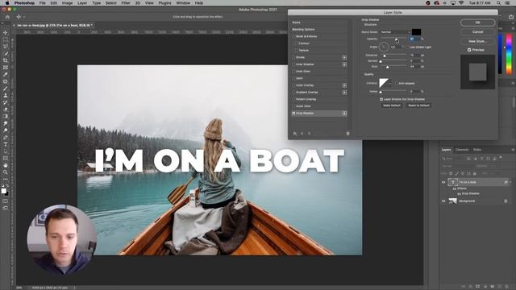Click the foreground color swatch in toolbar
516x290 pixels.
3,191
